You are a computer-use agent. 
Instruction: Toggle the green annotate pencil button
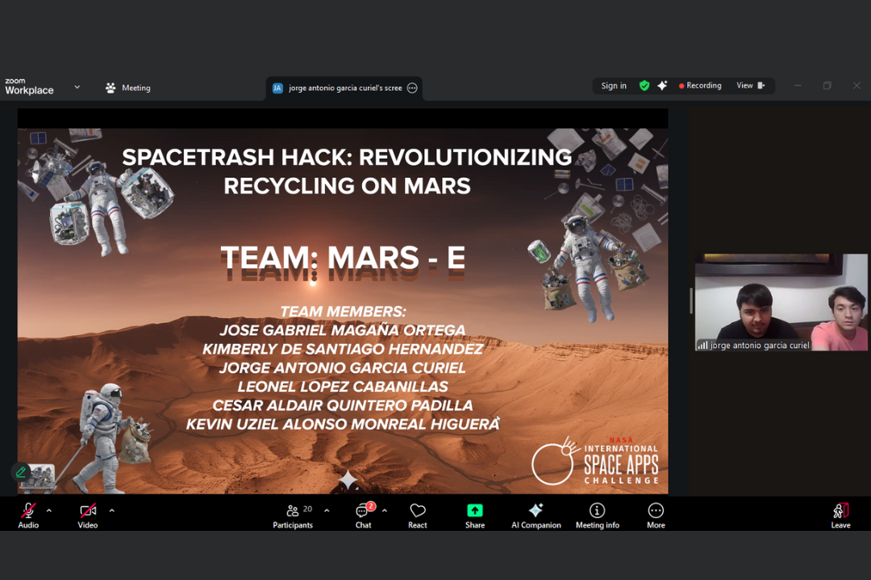[22, 472]
